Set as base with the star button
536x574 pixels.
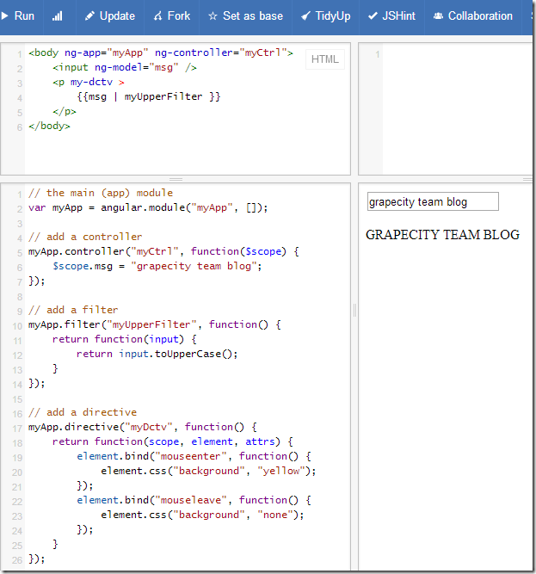pyautogui.click(x=245, y=15)
